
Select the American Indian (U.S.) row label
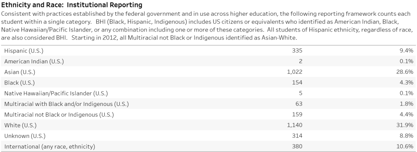tap(34, 61)
